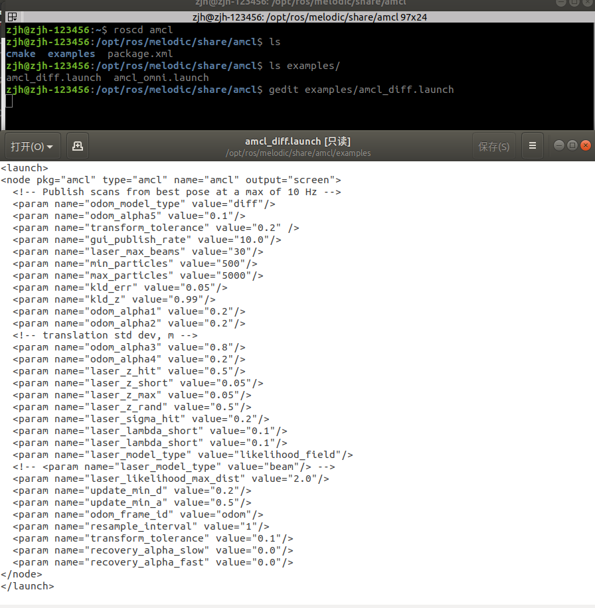Click the laser_sigma_hit param line
The width and height of the screenshot is (595, 608).
click(141, 419)
